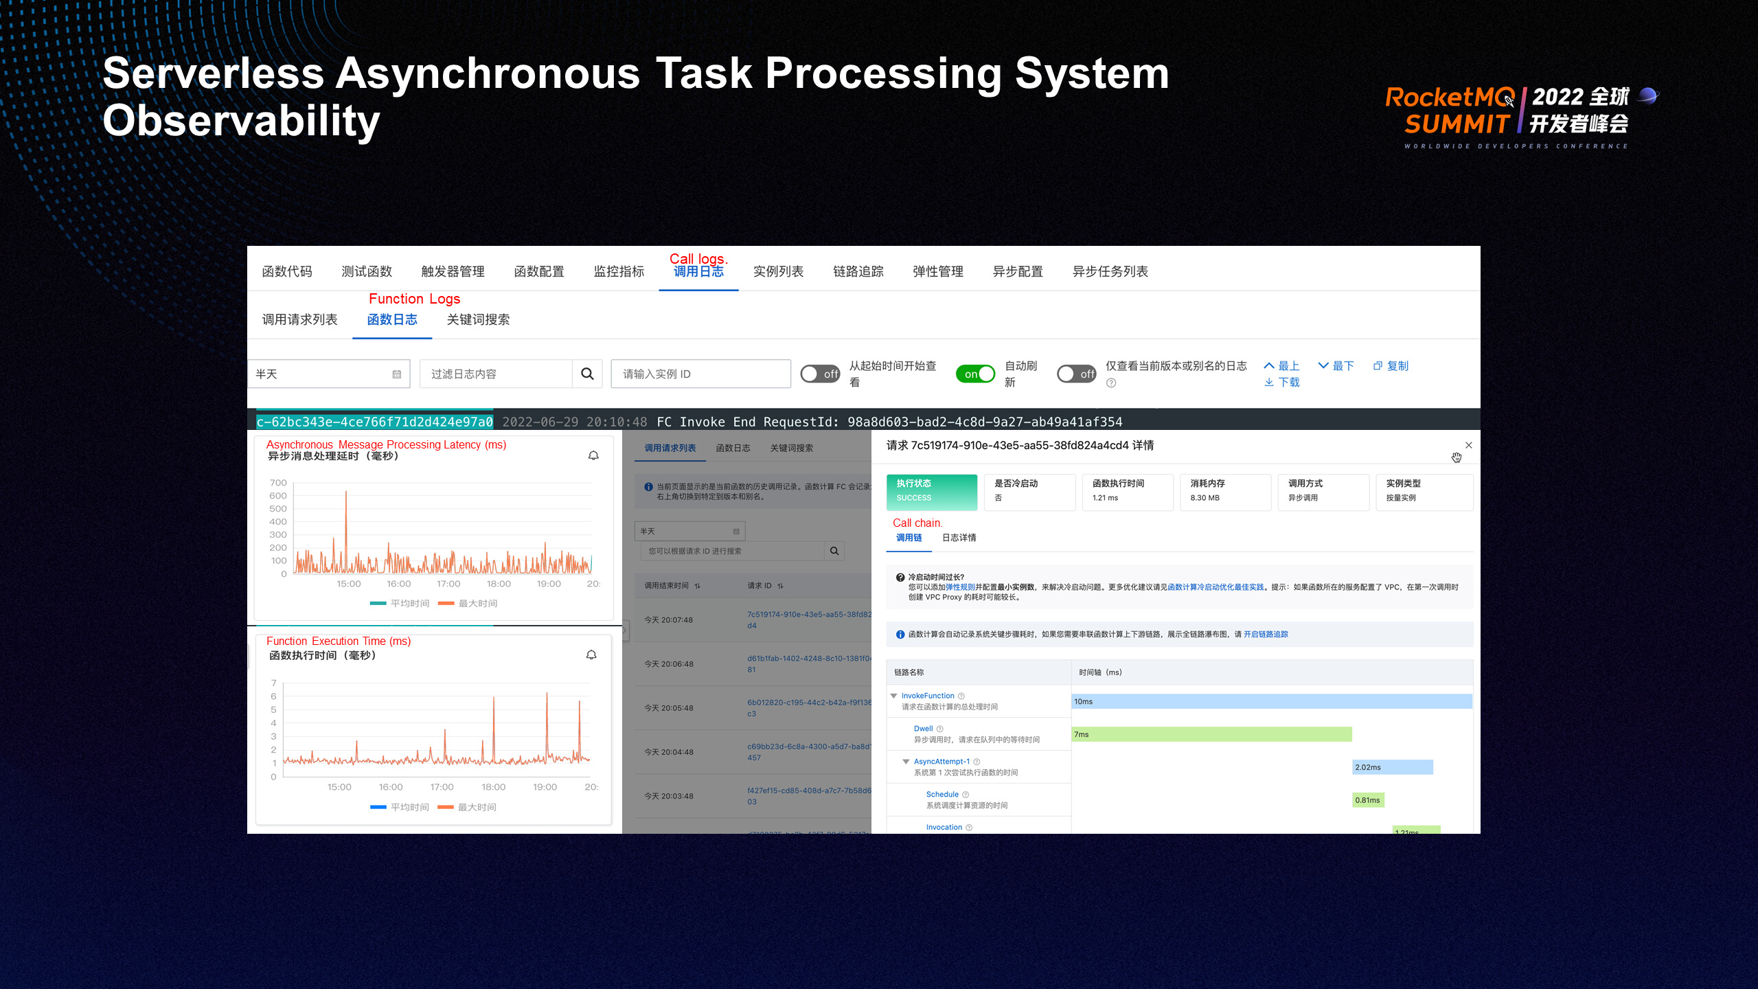Click the log filter search magnifier icon

[587, 374]
